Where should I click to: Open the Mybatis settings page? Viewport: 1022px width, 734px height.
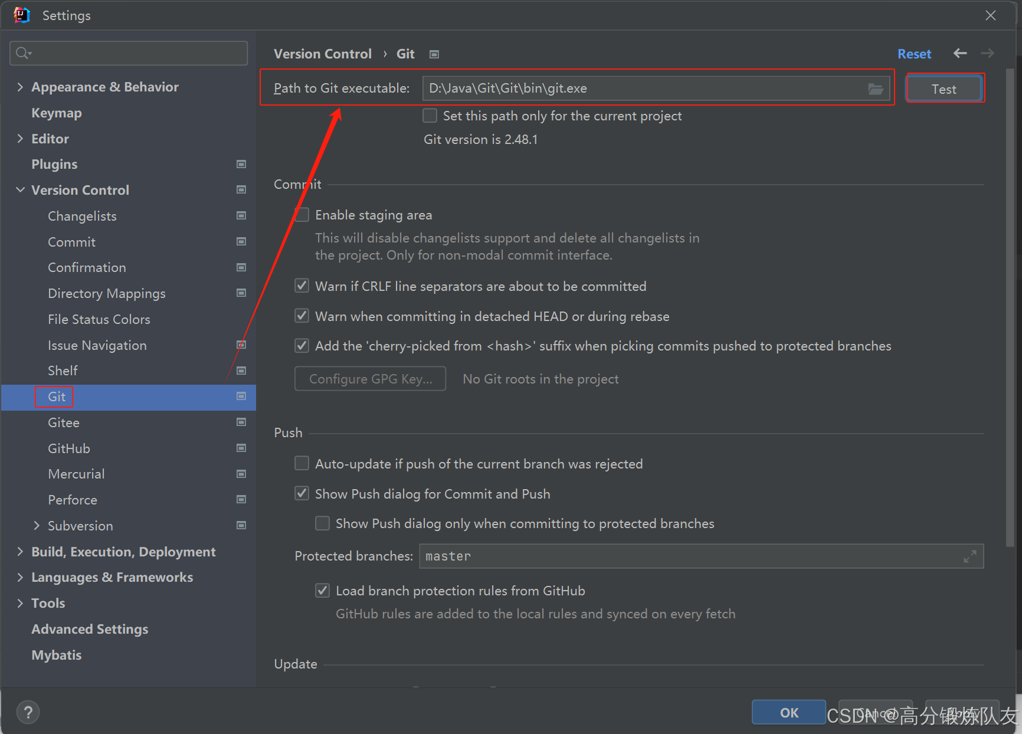[57, 655]
